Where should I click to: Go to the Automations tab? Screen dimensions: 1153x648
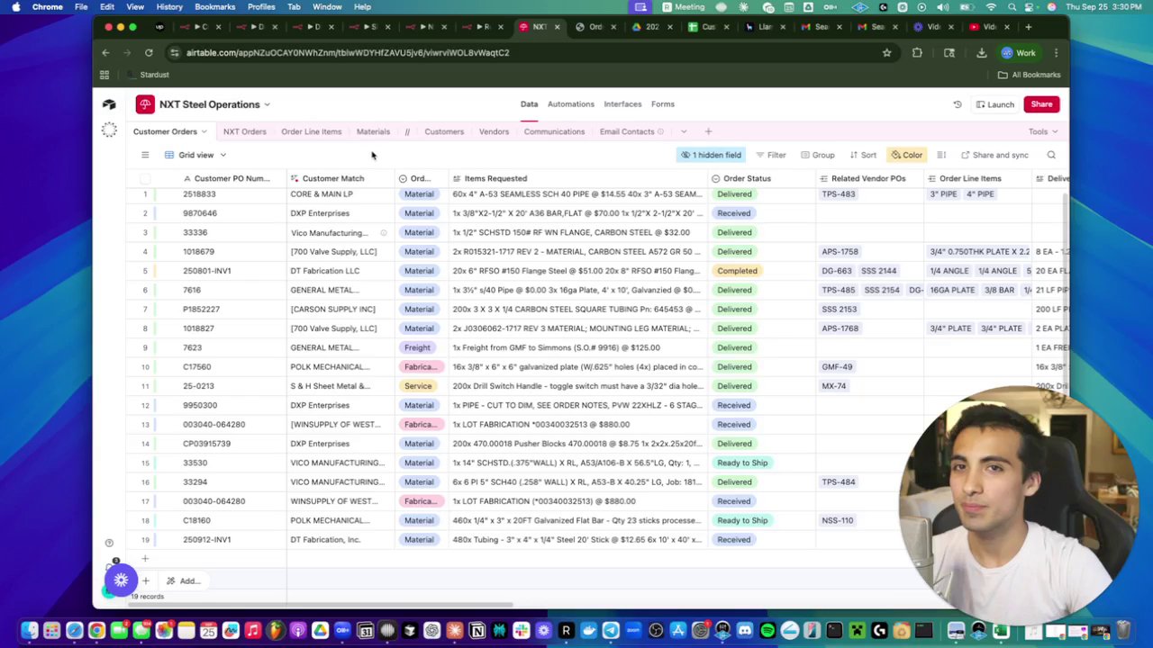point(571,104)
